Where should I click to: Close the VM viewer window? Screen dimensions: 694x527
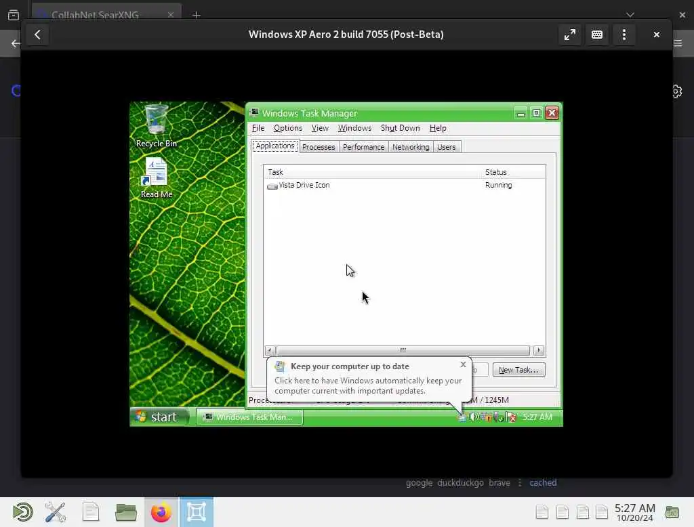[656, 35]
